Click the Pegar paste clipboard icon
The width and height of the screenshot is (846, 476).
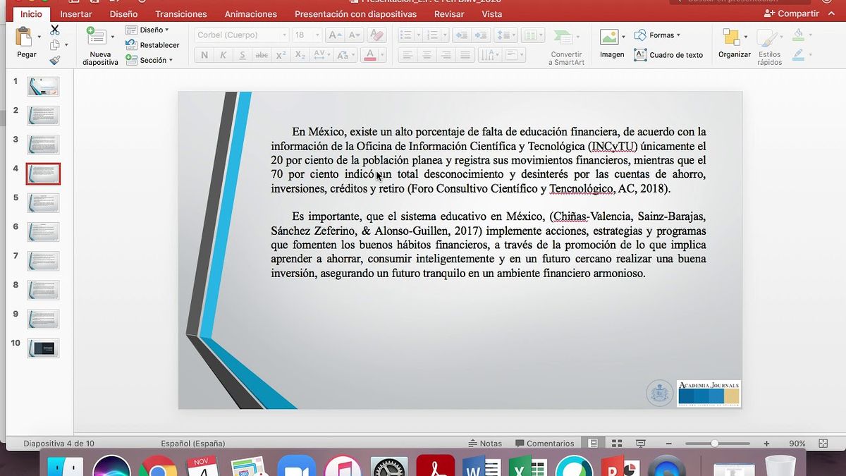point(25,37)
